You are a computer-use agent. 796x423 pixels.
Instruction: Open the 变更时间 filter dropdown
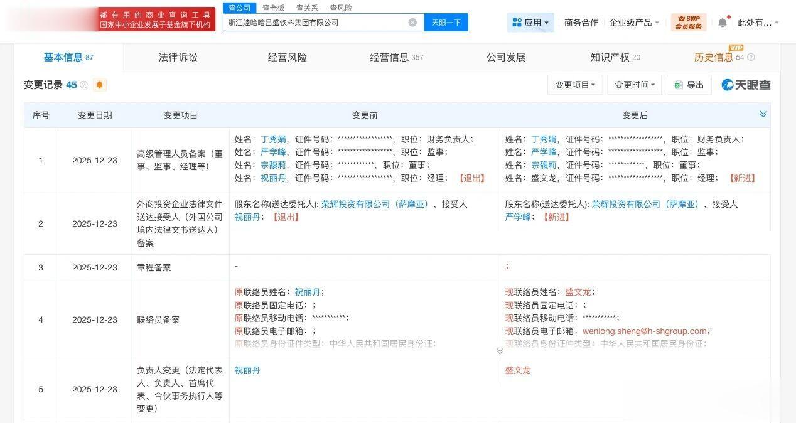coord(634,85)
